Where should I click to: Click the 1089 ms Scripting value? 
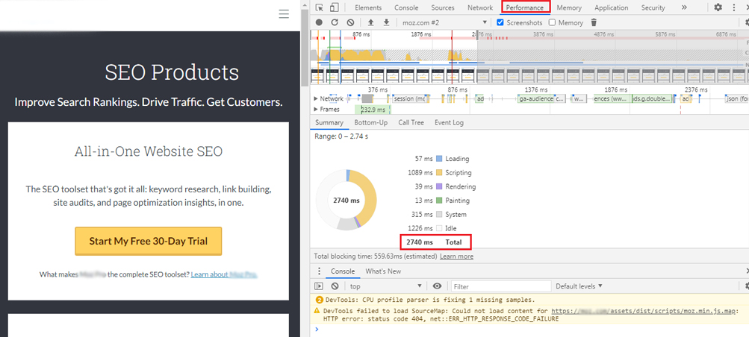click(420, 172)
